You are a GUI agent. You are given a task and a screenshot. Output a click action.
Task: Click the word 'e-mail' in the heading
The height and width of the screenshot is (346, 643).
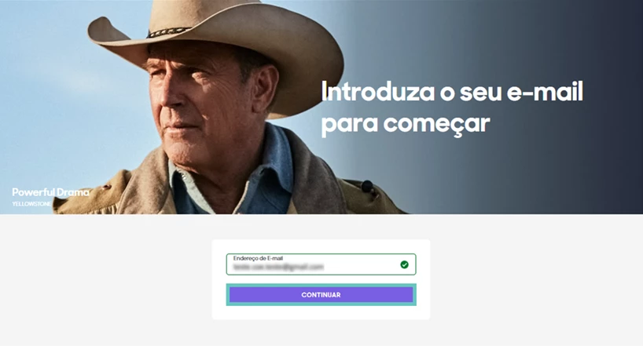[x=545, y=91]
